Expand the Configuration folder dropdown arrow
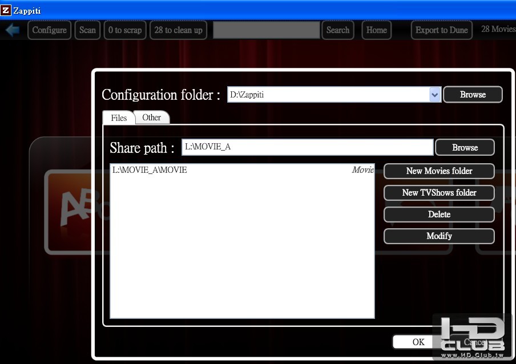Image resolution: width=516 pixels, height=364 pixels. pos(435,95)
